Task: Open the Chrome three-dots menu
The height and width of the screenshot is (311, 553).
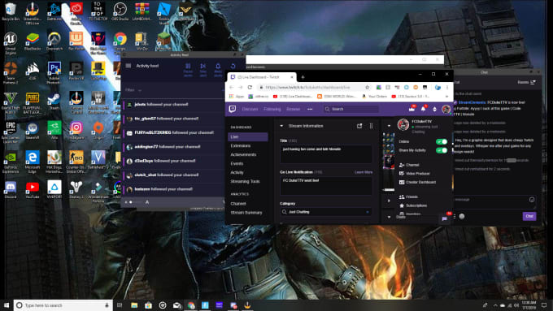Action: (x=447, y=88)
